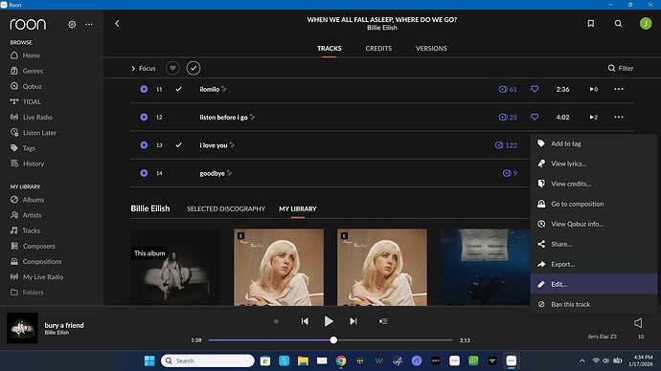Choose View lyrics in context menu
Image resolution: width=661 pixels, height=371 pixels.
(594, 164)
